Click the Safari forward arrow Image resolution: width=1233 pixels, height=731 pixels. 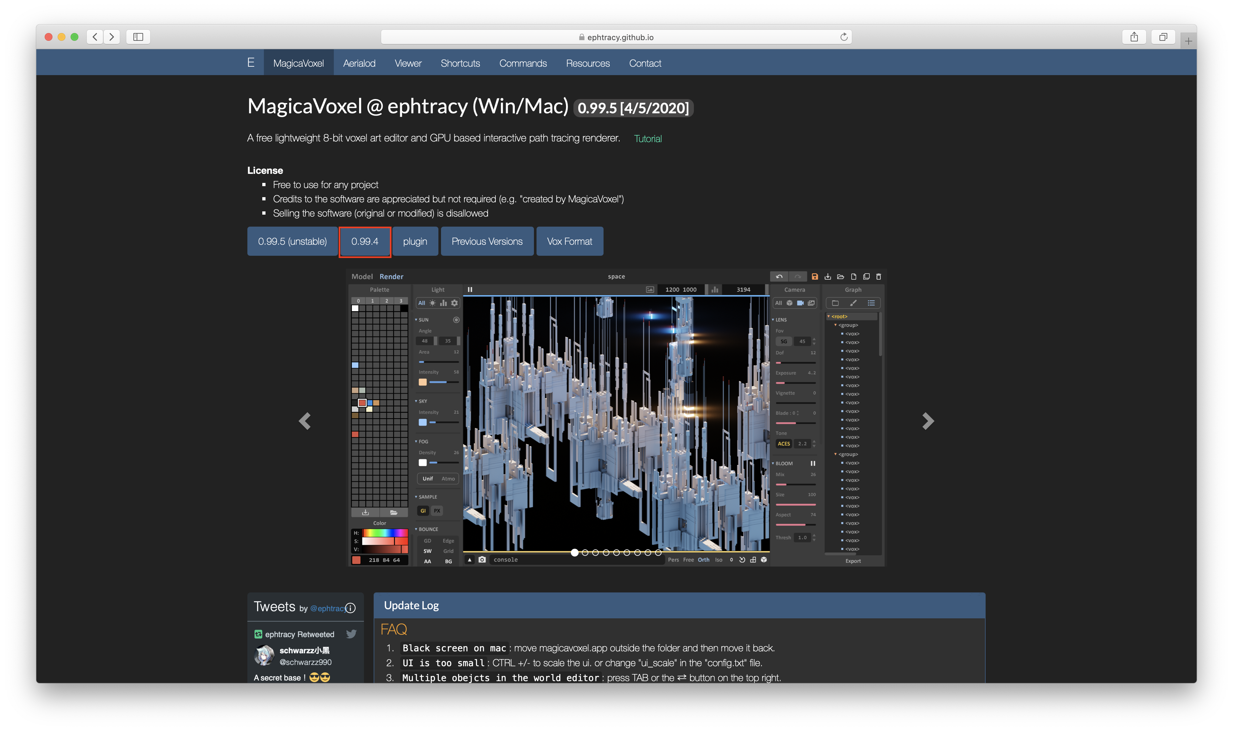(112, 37)
